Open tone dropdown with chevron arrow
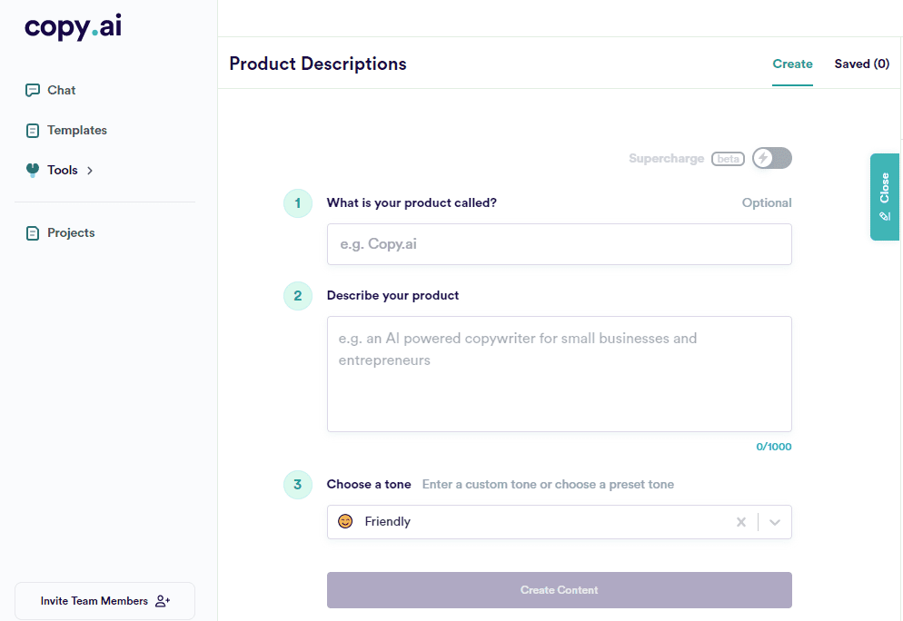 coord(775,522)
